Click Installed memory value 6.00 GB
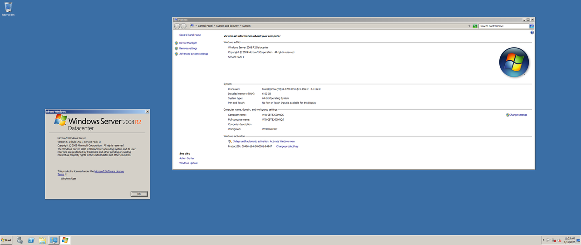The width and height of the screenshot is (581, 245). [266, 93]
